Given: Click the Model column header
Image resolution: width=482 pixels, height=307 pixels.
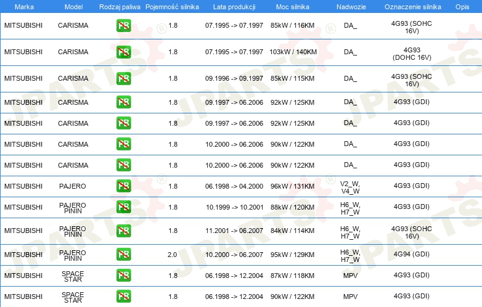Looking at the screenshot, I should point(73,6).
